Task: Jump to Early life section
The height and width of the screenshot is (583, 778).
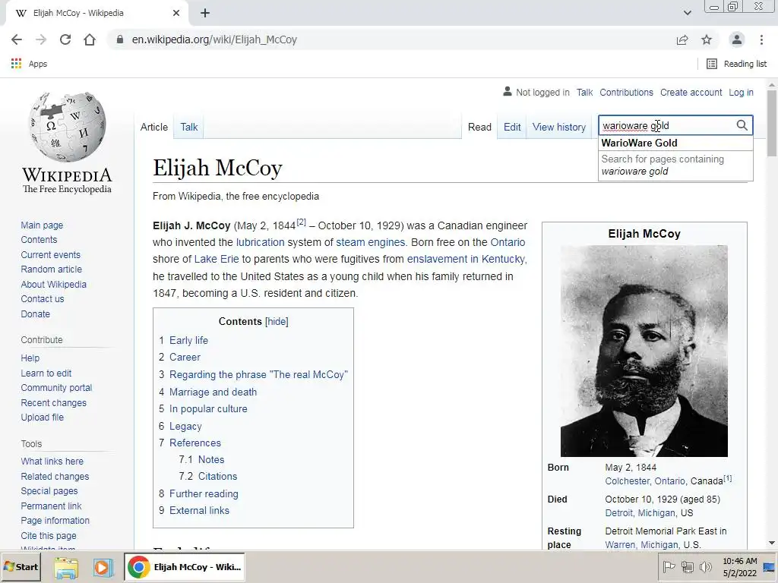Action: click(x=188, y=340)
